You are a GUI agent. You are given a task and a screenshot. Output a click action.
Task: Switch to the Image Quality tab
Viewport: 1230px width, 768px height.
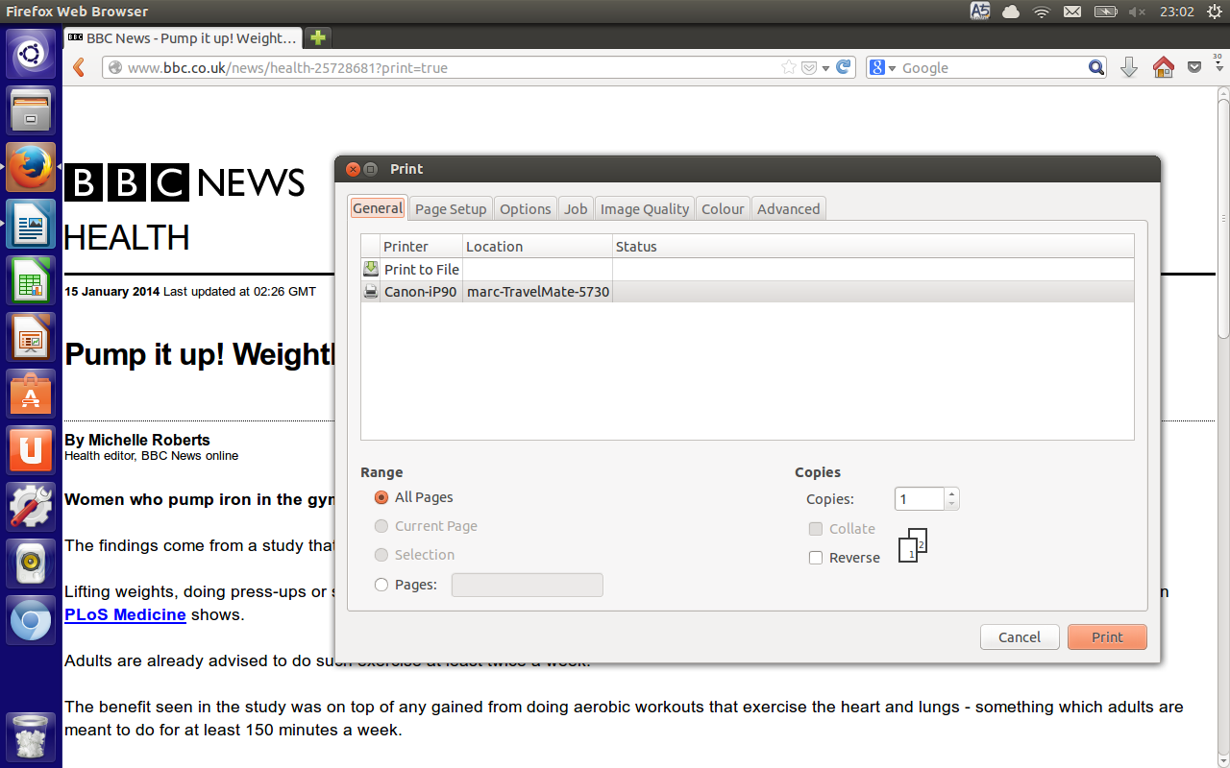[x=645, y=209]
